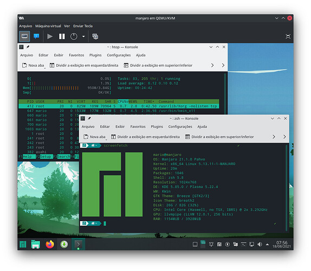
Task: Open the VM snapshots manager icon
Action: [x=95, y=36]
